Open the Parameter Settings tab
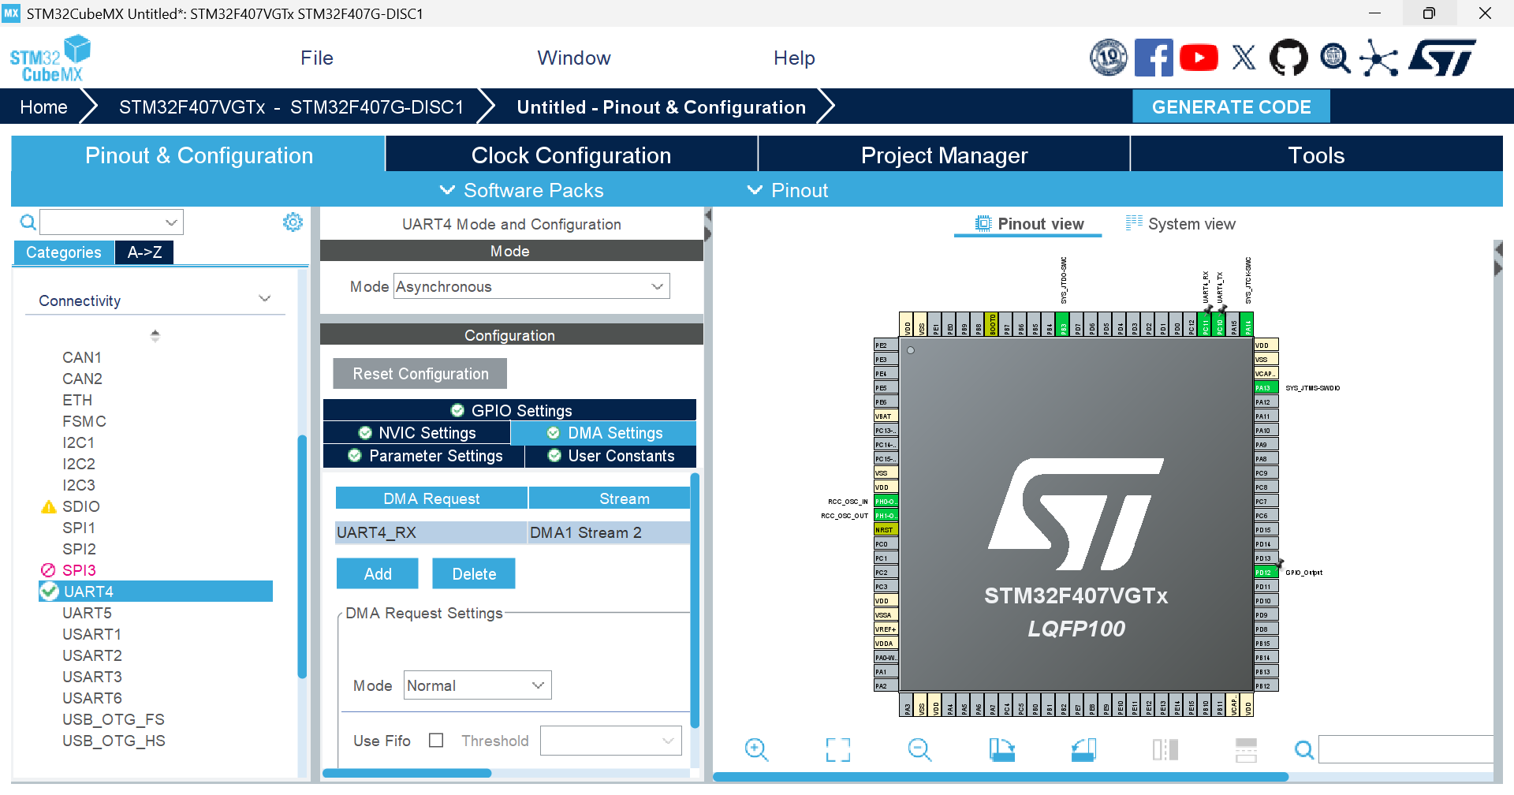Viewport: 1514px width, 795px height. pyautogui.click(x=423, y=456)
